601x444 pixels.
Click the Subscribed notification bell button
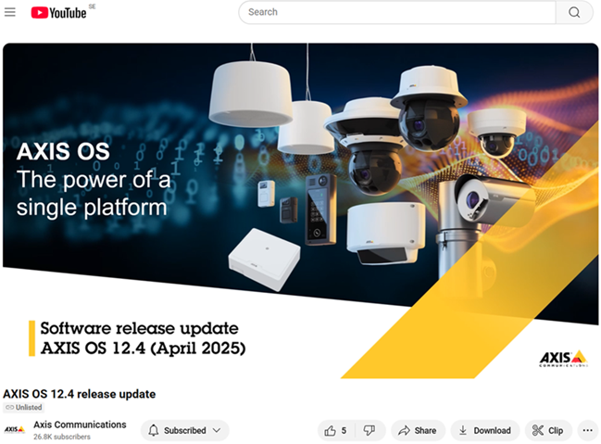pyautogui.click(x=154, y=430)
